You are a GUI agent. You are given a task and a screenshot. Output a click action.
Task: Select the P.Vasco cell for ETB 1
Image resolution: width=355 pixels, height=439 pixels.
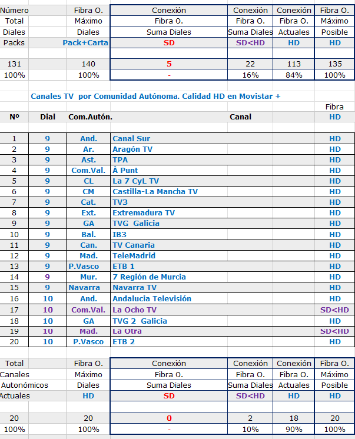coord(88,267)
